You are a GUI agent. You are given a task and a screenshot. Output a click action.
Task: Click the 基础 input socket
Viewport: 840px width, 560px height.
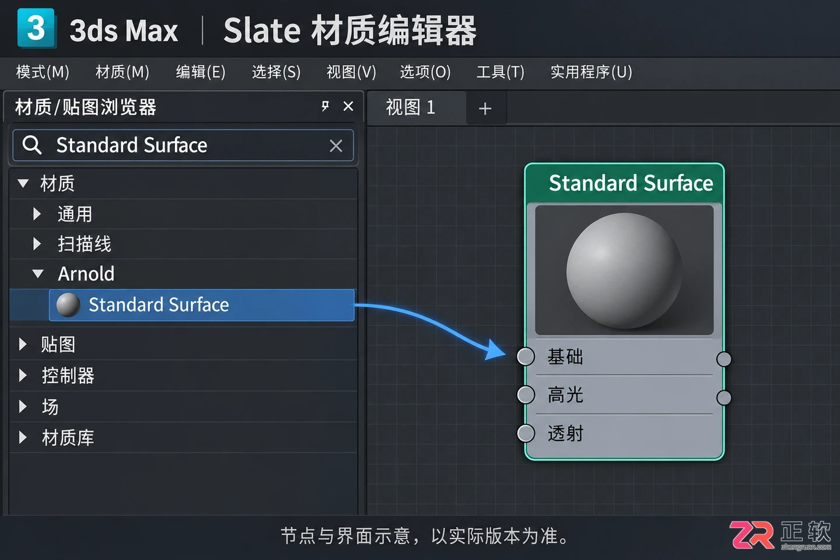click(x=526, y=356)
